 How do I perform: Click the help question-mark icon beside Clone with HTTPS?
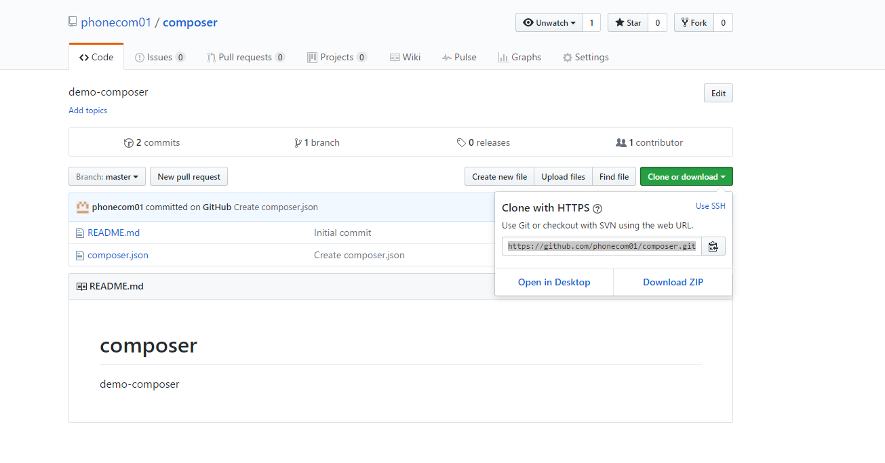(x=597, y=209)
